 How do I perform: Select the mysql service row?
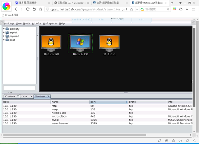[x=97, y=120]
